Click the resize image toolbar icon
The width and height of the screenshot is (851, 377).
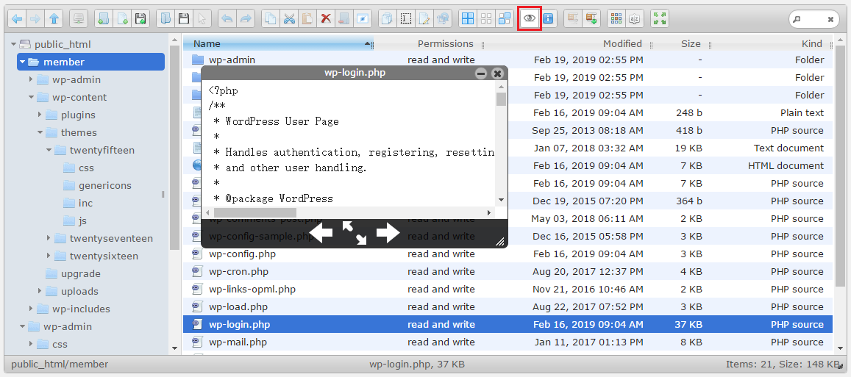tap(442, 18)
